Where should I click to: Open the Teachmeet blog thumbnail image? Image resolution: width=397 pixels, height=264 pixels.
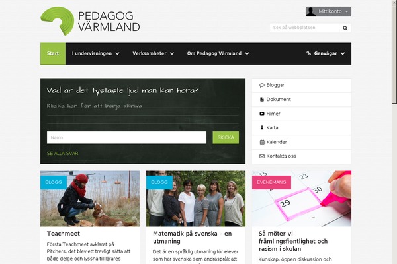pyautogui.click(x=90, y=199)
